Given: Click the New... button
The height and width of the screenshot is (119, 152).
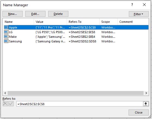Looking at the screenshot, I should (x=13, y=14).
